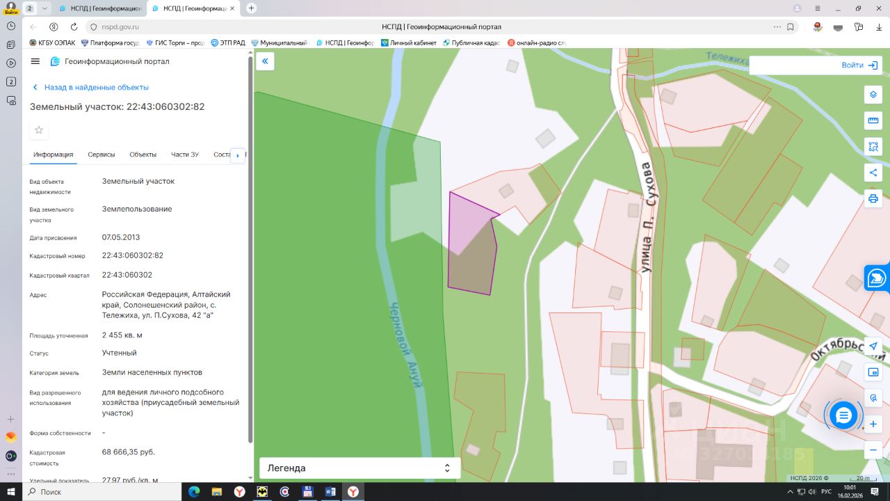The height and width of the screenshot is (501, 890).
Task: Open the Личный кабинет bookmark
Action: (x=409, y=42)
